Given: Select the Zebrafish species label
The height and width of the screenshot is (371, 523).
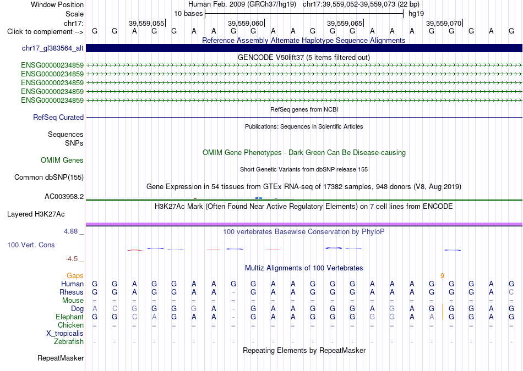Looking at the screenshot, I should (x=69, y=342).
